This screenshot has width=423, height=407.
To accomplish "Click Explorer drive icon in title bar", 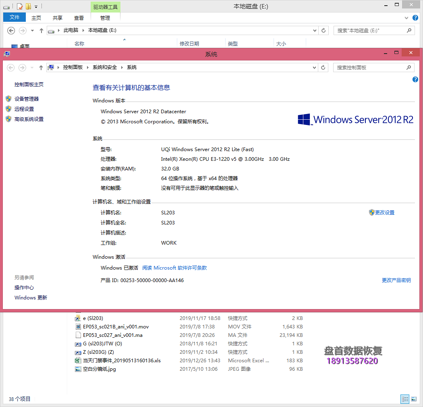I will 6,7.
